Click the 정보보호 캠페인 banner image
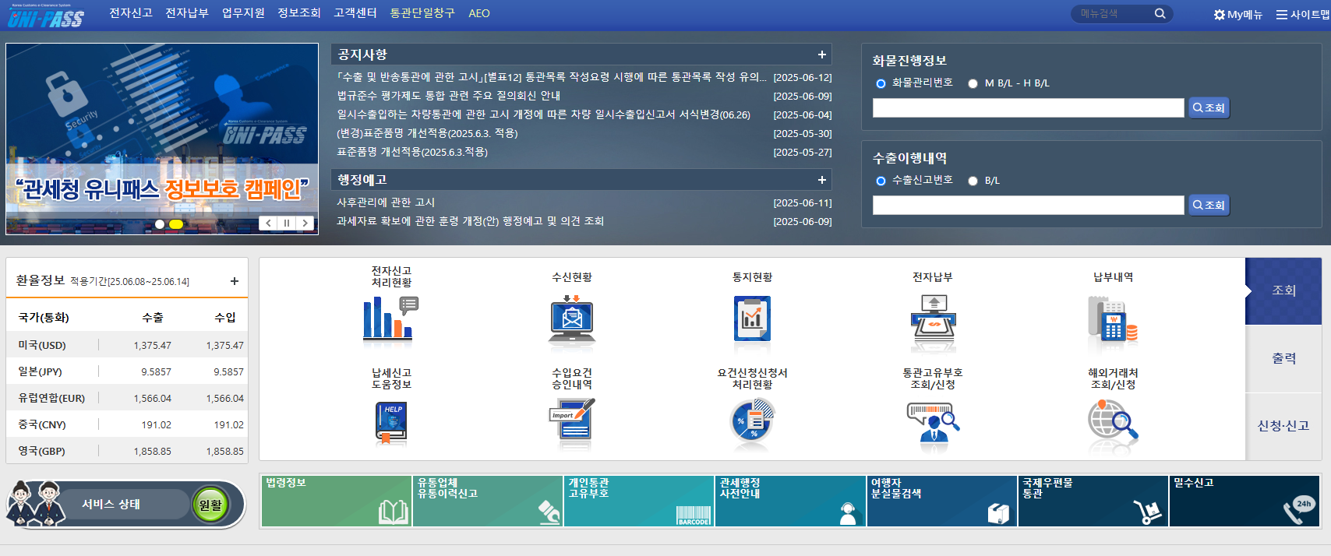 [x=162, y=139]
